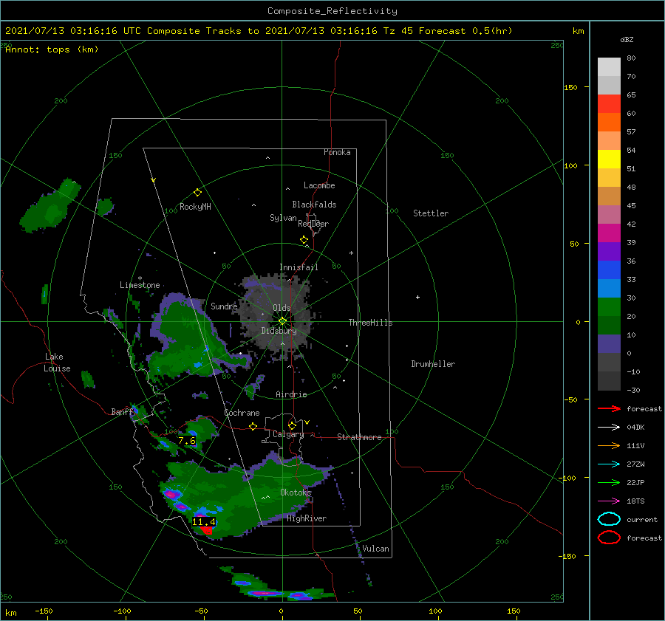Screen dimensions: 665x621
Task: Select the cyan 27ZW track arrow
Action: click(x=609, y=464)
